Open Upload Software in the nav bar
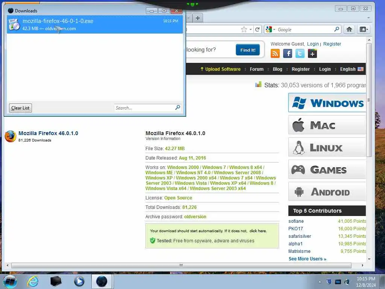Image resolution: width=385 pixels, height=289 pixels. (220, 69)
